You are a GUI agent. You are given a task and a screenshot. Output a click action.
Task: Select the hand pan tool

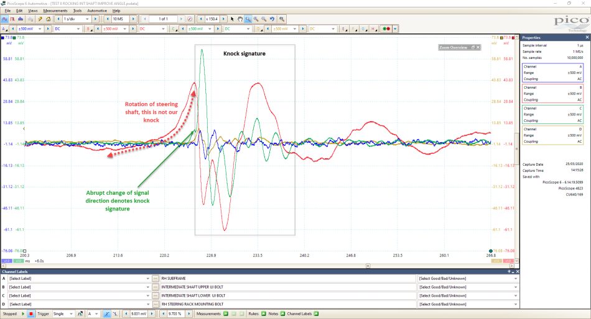(240, 19)
